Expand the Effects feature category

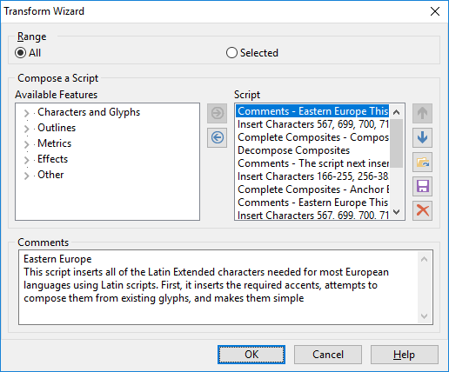point(26,160)
